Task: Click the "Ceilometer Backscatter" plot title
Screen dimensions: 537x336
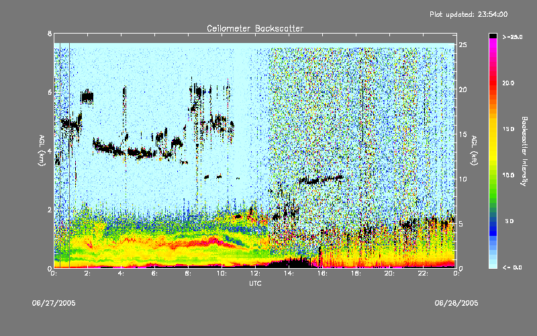Action: (255, 28)
